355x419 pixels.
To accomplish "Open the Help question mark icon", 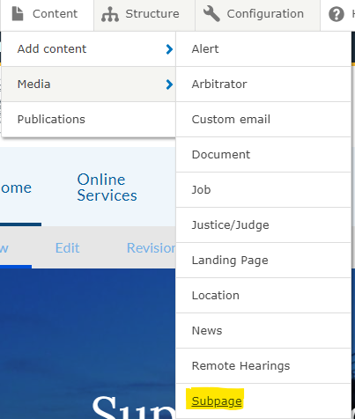I will pyautogui.click(x=337, y=14).
